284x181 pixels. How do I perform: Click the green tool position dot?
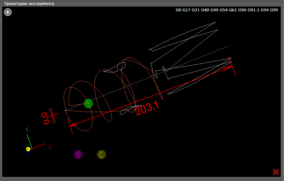click(88, 103)
